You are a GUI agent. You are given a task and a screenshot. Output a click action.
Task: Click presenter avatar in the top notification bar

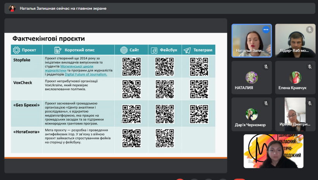(x=12, y=8)
